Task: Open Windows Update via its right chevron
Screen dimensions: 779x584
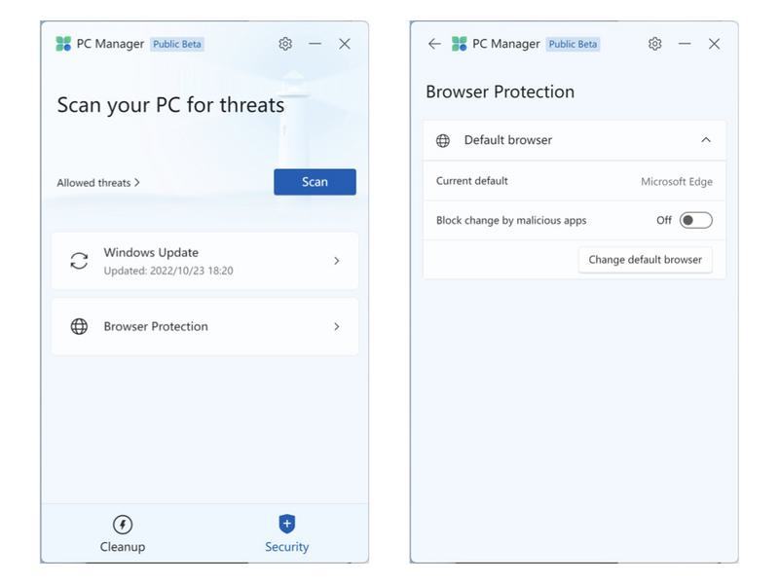Action: 336,261
